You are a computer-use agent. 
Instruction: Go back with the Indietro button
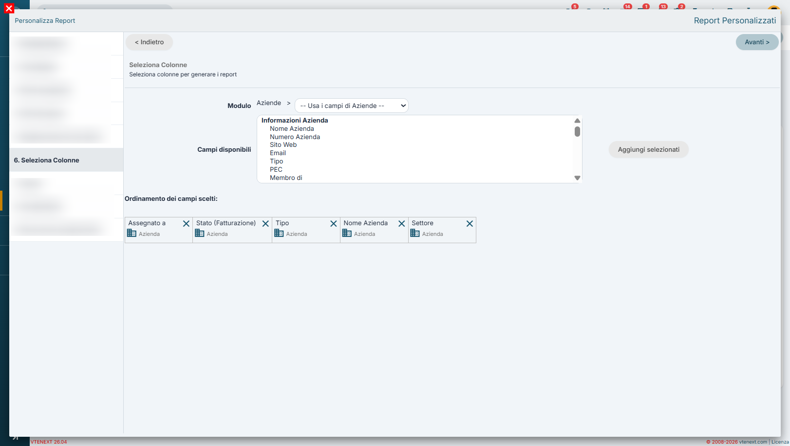coord(149,42)
